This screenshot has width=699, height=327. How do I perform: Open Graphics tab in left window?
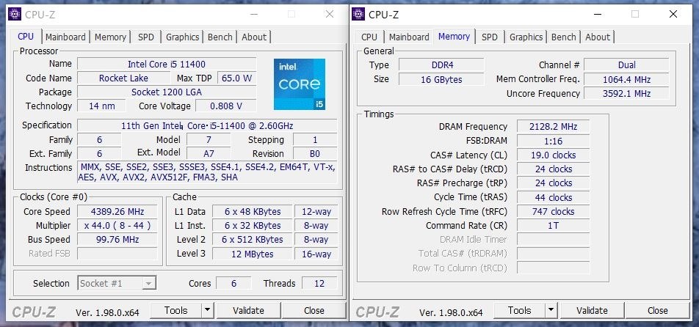182,37
